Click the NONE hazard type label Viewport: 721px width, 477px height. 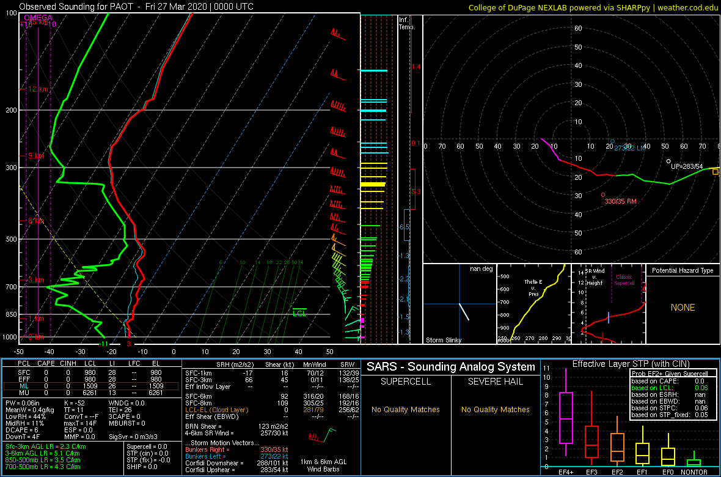(x=683, y=308)
